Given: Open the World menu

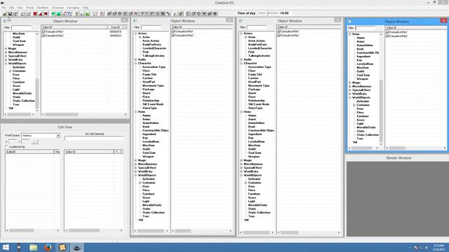Looking at the screenshot, I should click(x=29, y=8).
